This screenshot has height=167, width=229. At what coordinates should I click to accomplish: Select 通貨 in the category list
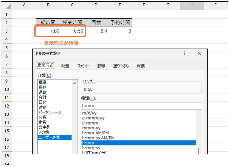43,92
